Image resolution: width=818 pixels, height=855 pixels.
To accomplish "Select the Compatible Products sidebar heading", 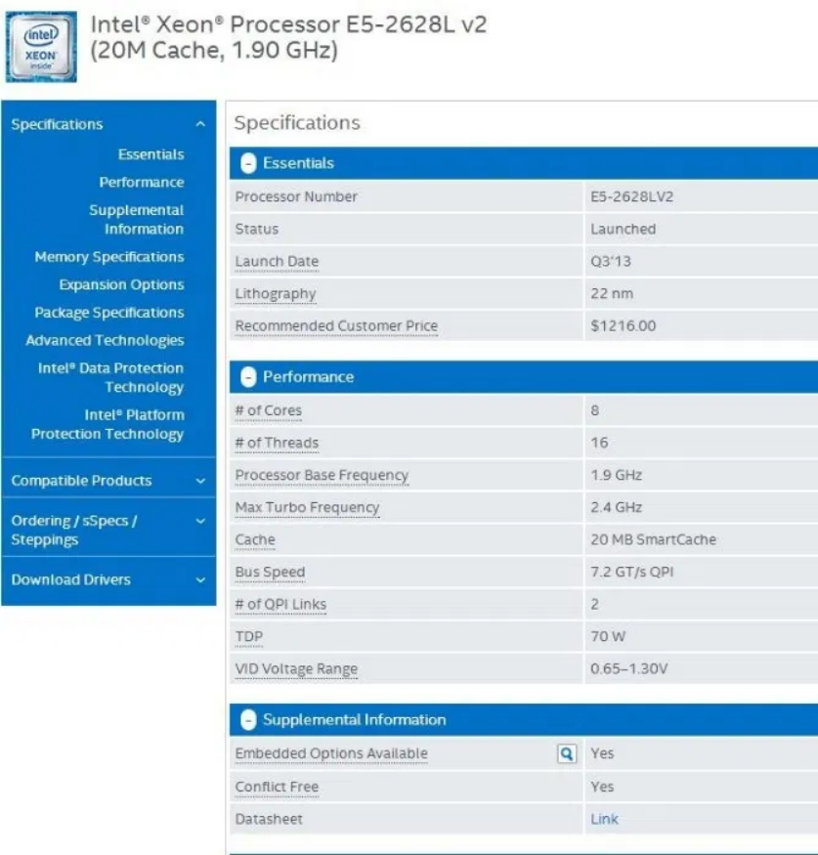I will 81,481.
